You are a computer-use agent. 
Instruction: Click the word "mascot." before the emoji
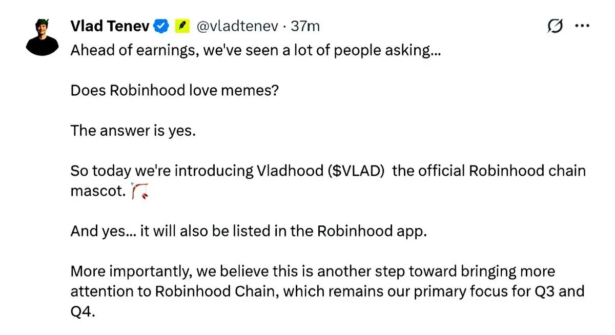coord(98,191)
